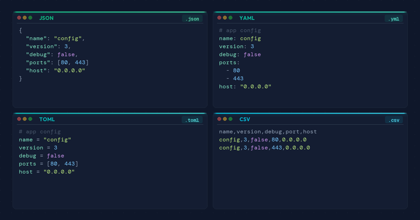Screen dimensions: 420x220
Task: Select the JSON card title
Action: [x=46, y=18]
